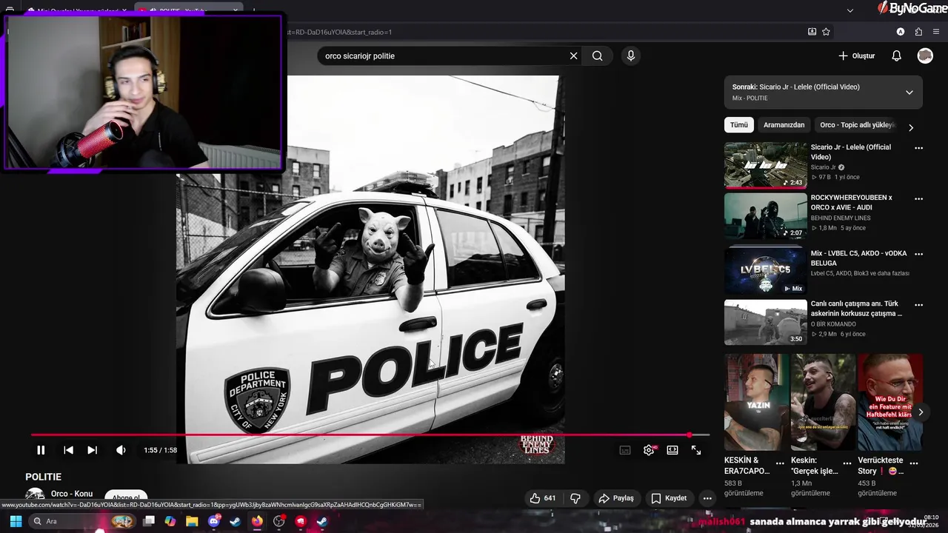Bookmark the page with the star icon
The image size is (948, 533).
click(826, 32)
